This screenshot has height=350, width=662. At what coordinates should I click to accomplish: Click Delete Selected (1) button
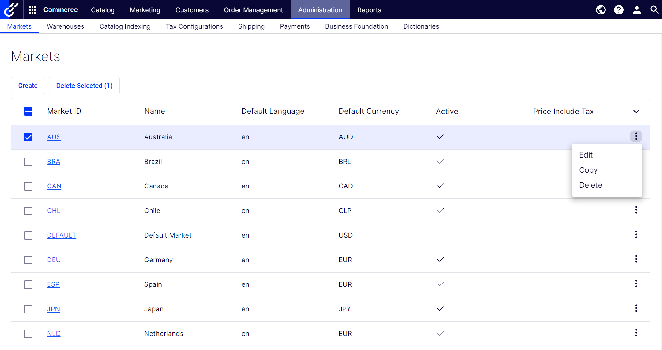point(84,86)
